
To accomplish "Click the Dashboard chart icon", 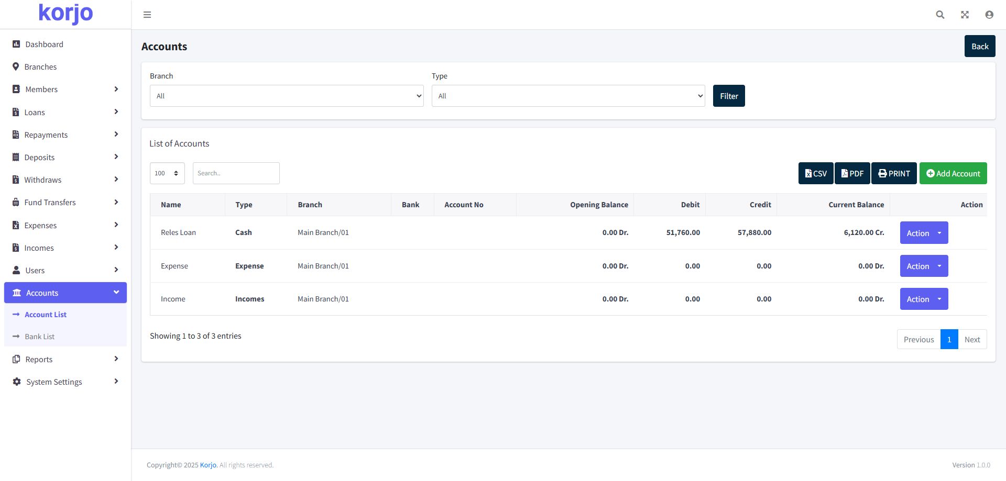I will (16, 44).
